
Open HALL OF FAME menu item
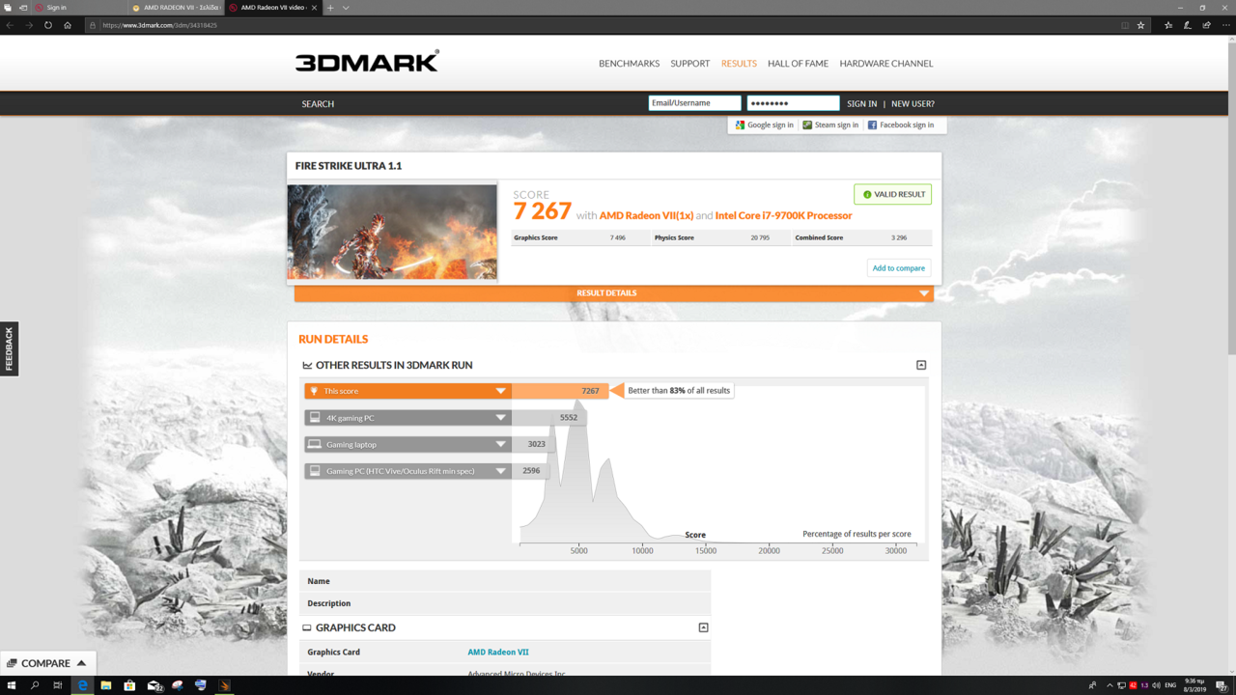(x=798, y=63)
